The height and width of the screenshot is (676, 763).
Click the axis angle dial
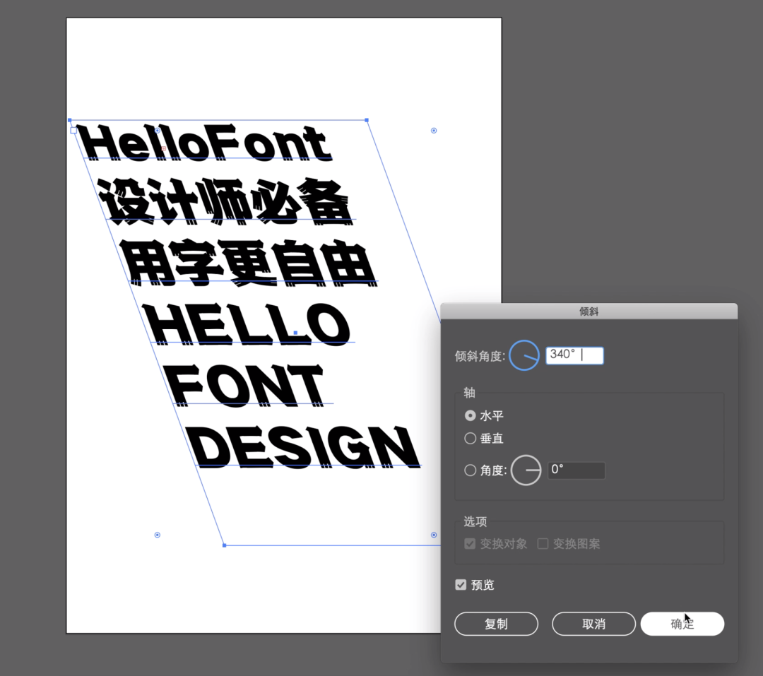526,470
